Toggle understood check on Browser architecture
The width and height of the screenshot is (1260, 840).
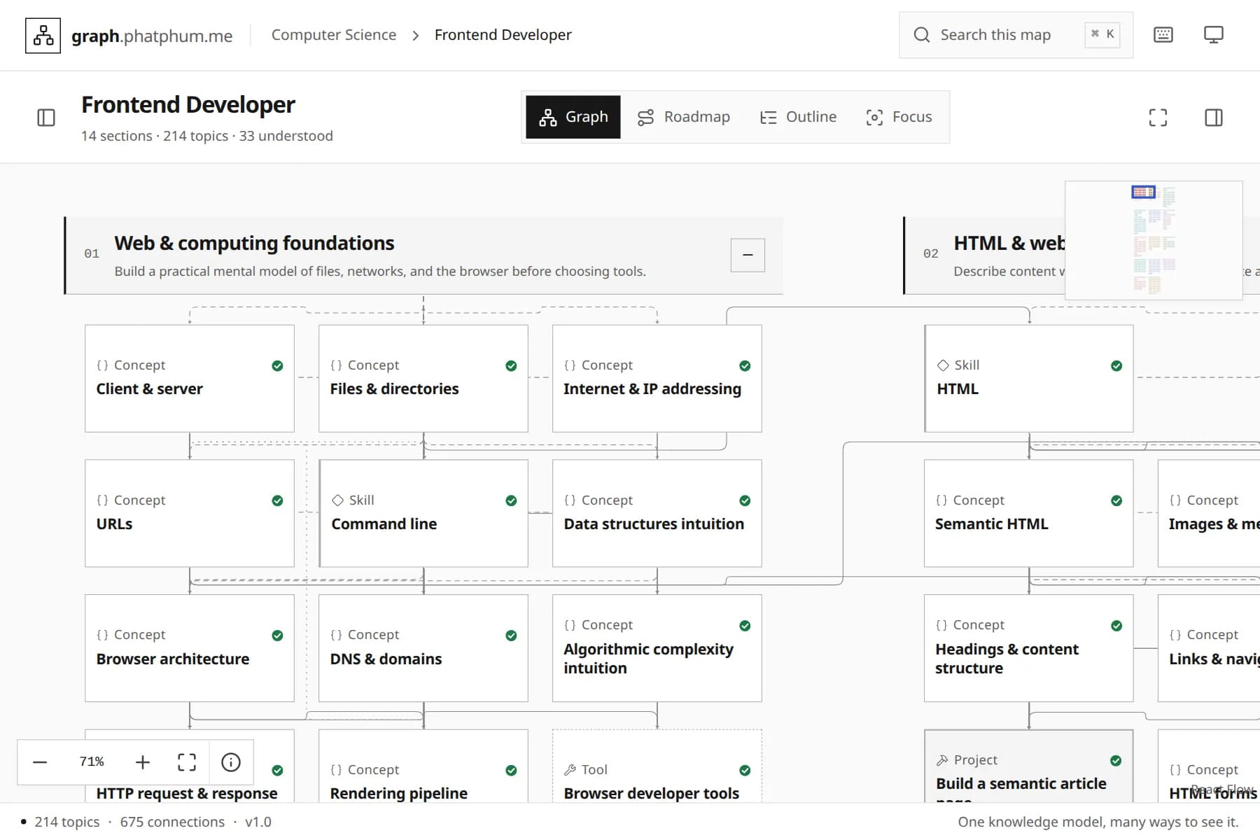click(277, 636)
